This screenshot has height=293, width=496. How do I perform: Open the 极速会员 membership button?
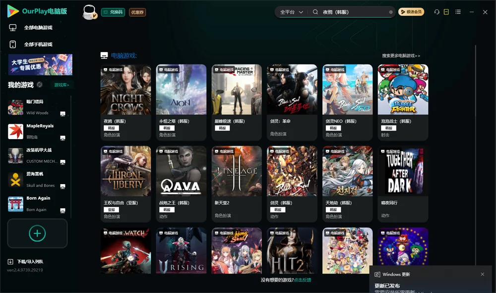click(411, 12)
